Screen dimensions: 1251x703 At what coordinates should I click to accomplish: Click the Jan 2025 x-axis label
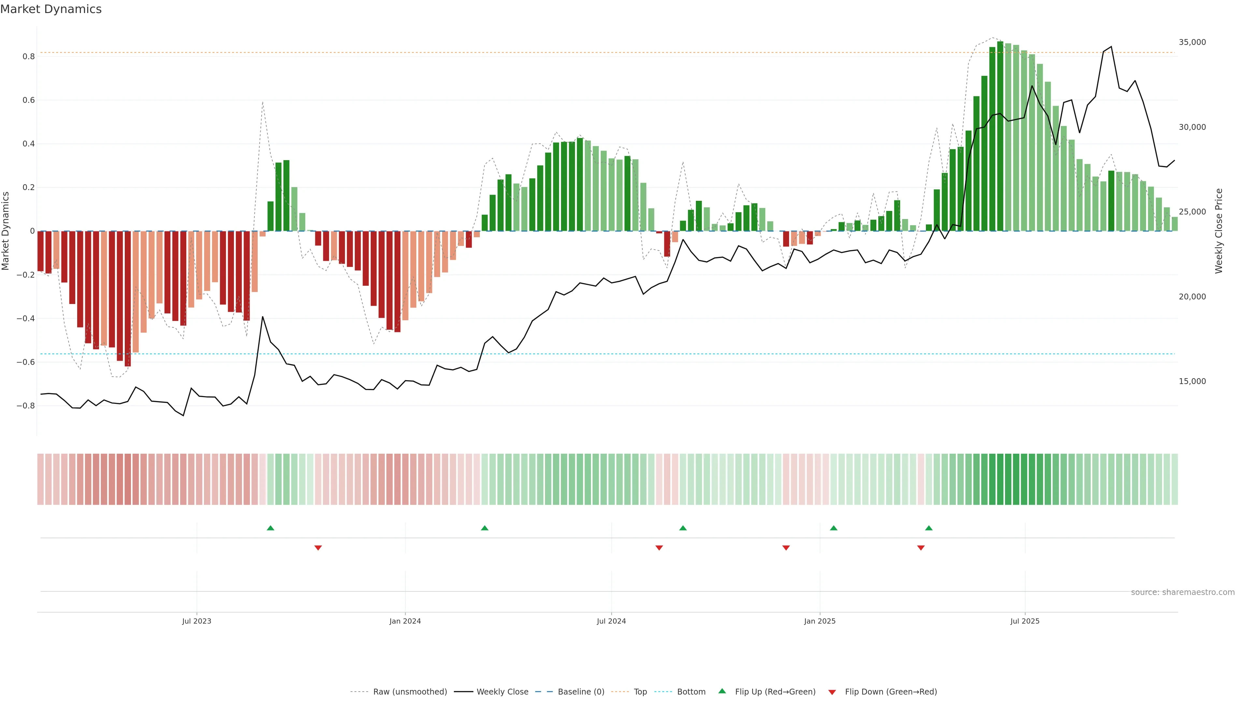tap(820, 621)
